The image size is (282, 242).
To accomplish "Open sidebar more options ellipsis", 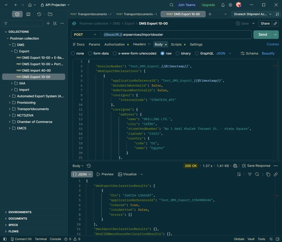I will 62,24.
